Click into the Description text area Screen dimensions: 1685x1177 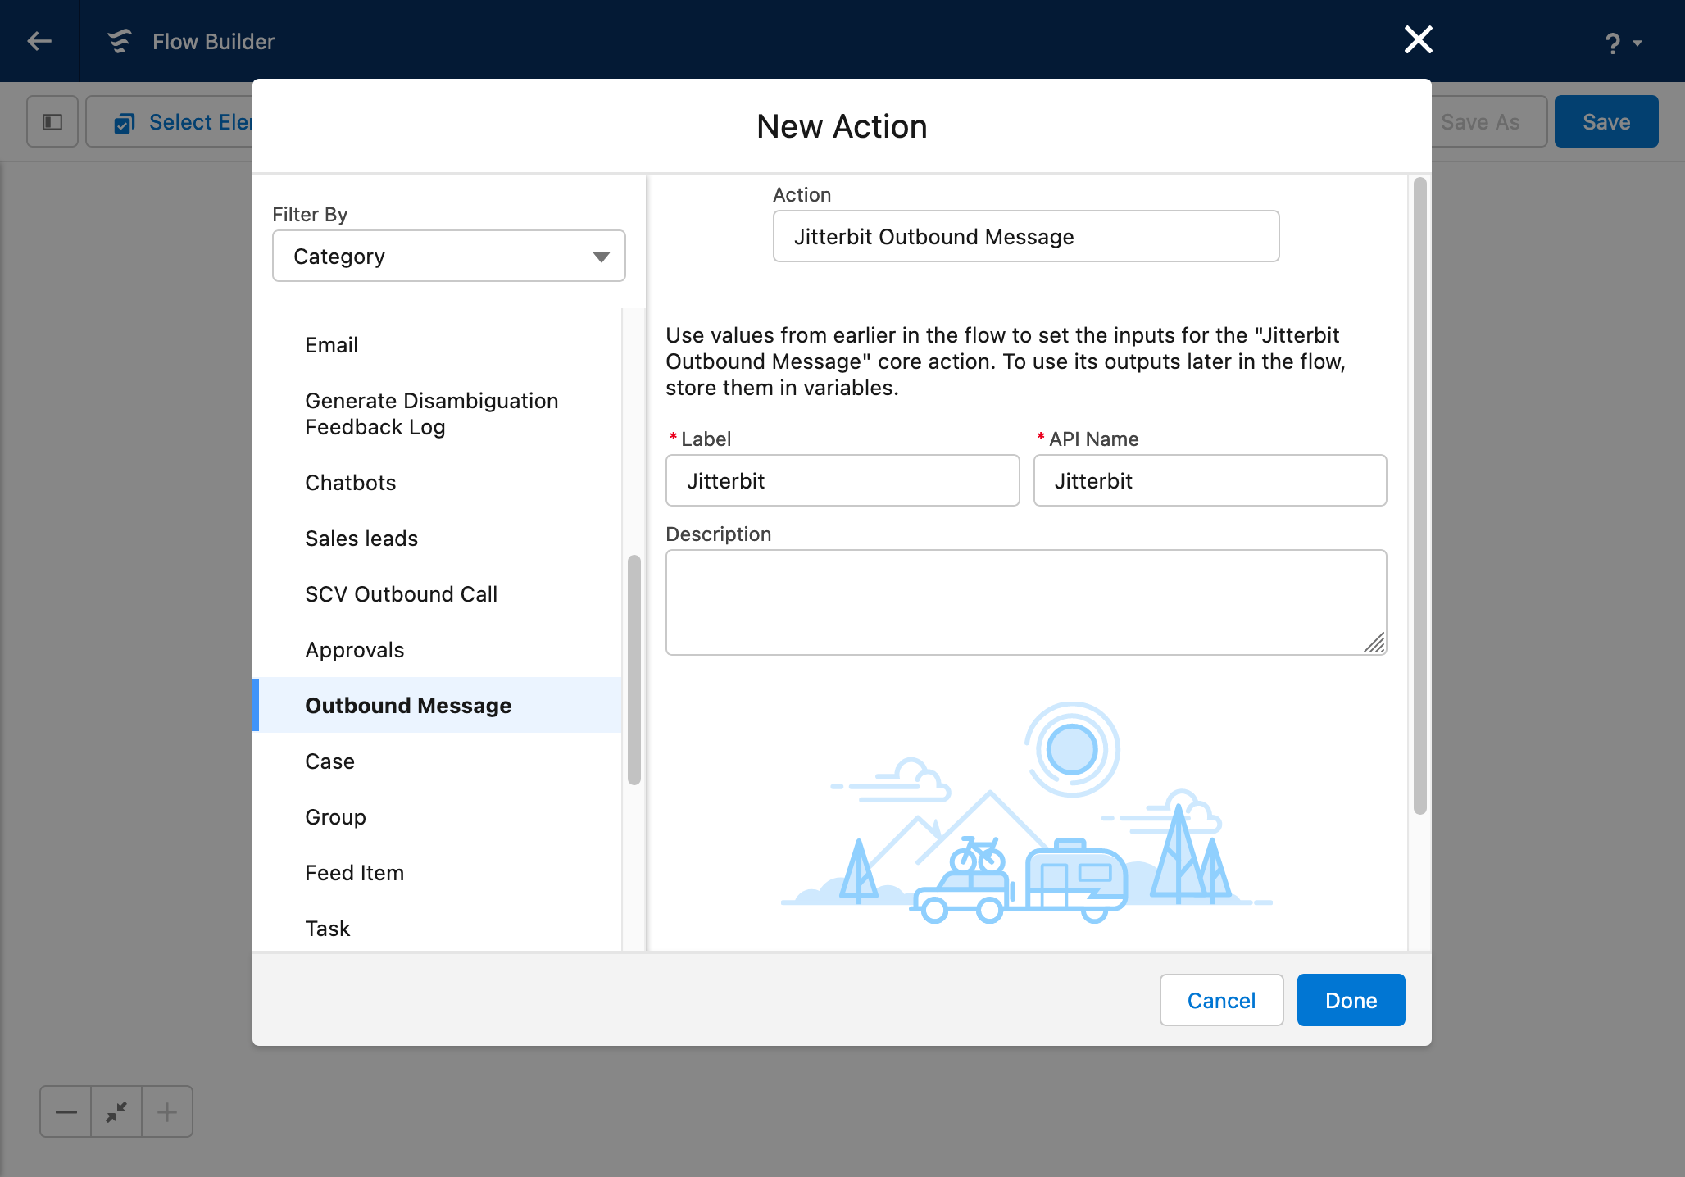(1025, 602)
